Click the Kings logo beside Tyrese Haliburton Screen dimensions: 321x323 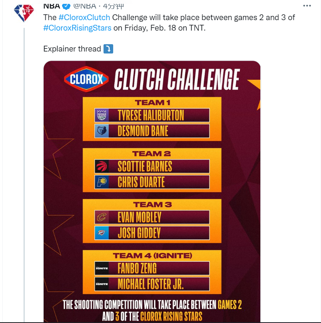point(102,115)
